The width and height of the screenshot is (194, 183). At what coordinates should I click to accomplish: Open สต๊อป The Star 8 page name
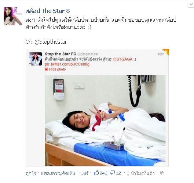coord(48,11)
